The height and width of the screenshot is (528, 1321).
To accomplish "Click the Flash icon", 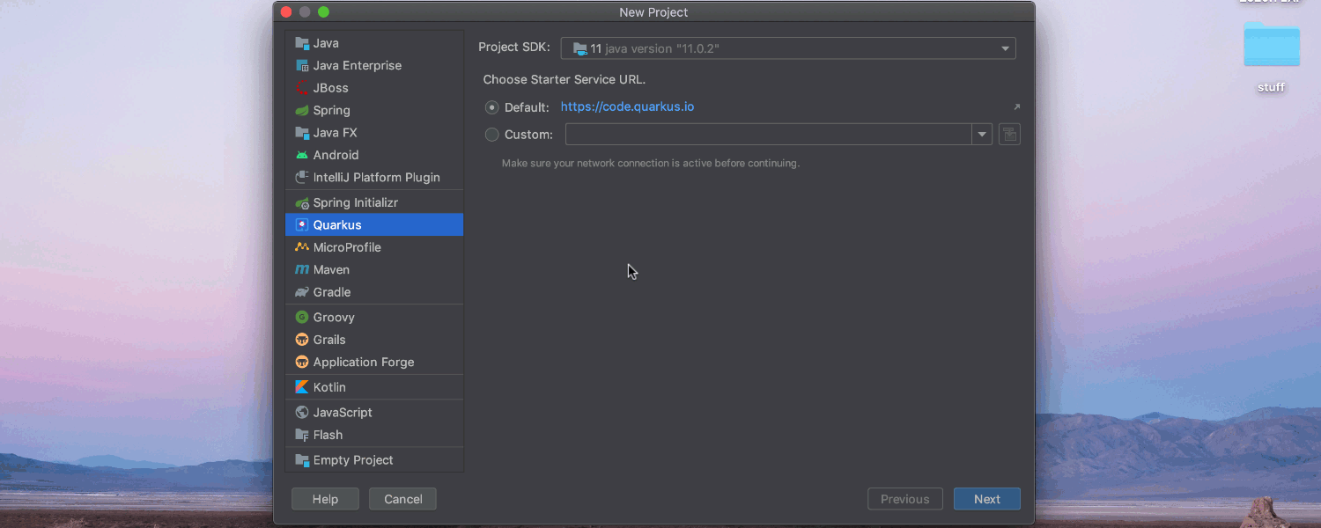I will [302, 436].
